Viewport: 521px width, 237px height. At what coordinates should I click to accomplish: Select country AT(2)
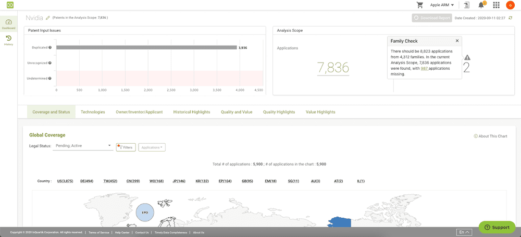pos(339,181)
